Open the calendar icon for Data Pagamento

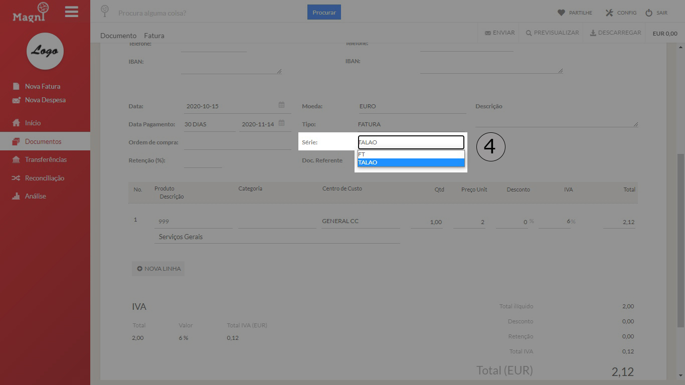point(281,123)
